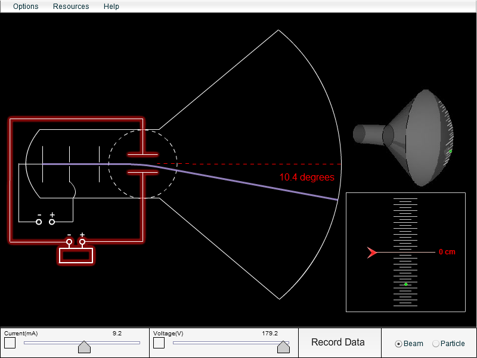The height and width of the screenshot is (358, 477).
Task: Open the Resources menu
Action: [71, 7]
